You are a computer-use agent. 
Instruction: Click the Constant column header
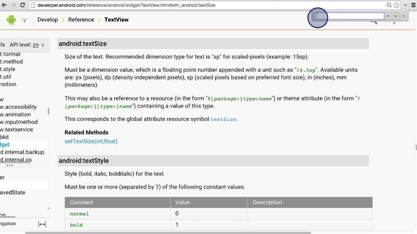[x=117, y=202]
